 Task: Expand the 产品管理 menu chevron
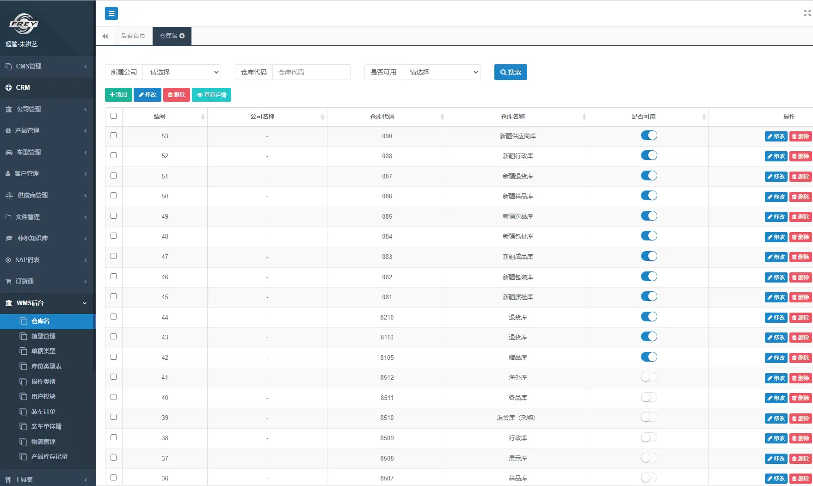coord(86,131)
